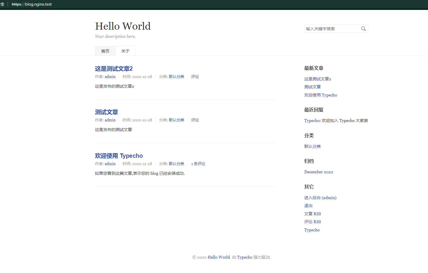Open sidebar recent post 欢迎使用 Typecho
Viewport: 428px width, 273px height.
tap(321, 95)
